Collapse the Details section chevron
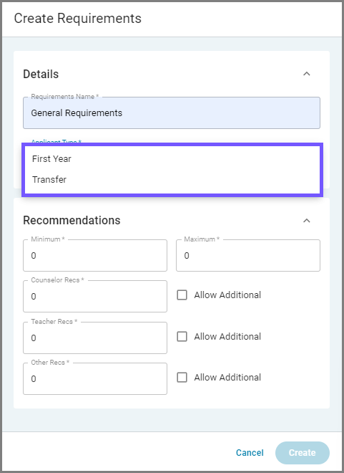344x473 pixels. click(x=306, y=74)
